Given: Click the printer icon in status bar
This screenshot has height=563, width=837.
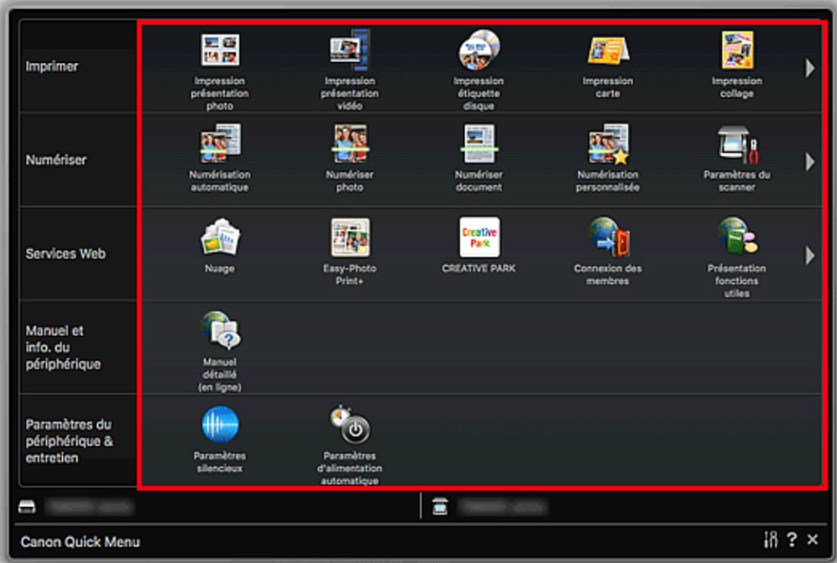Looking at the screenshot, I should pyautogui.click(x=28, y=506).
